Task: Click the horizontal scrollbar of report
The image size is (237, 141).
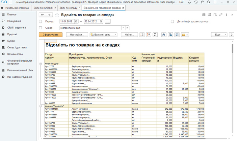Action: pos(124,138)
